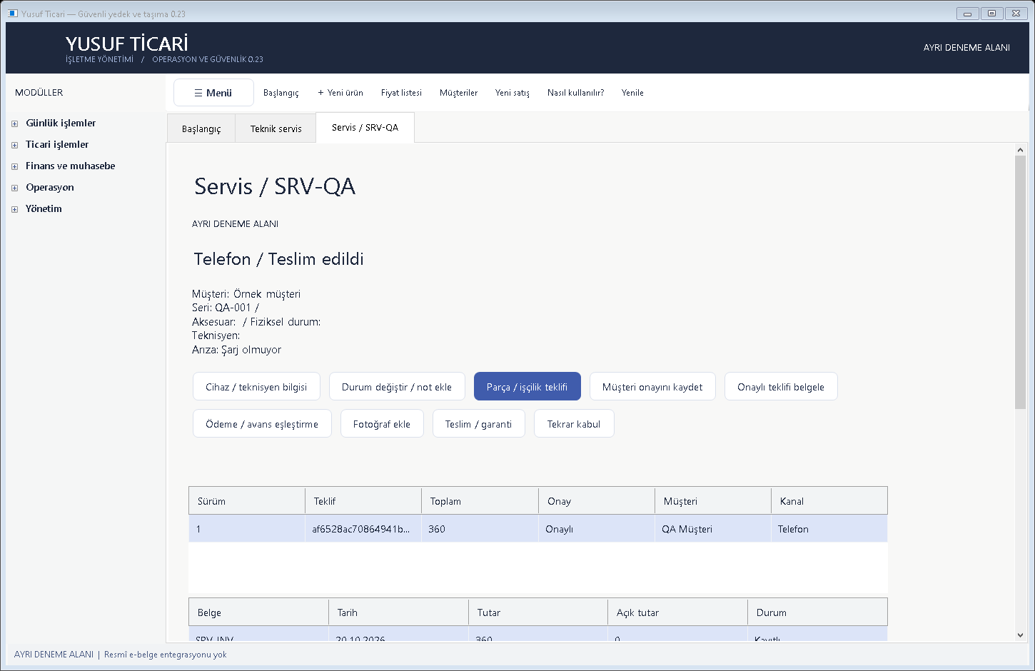This screenshot has width=1035, height=671.
Task: Click the Fotoğraf ekle button
Action: coord(382,424)
